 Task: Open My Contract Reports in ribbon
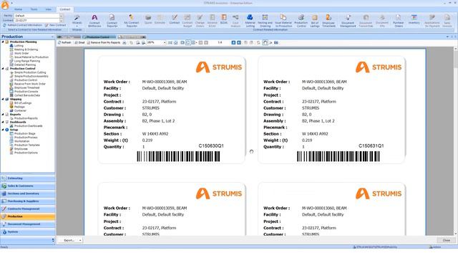point(132,21)
